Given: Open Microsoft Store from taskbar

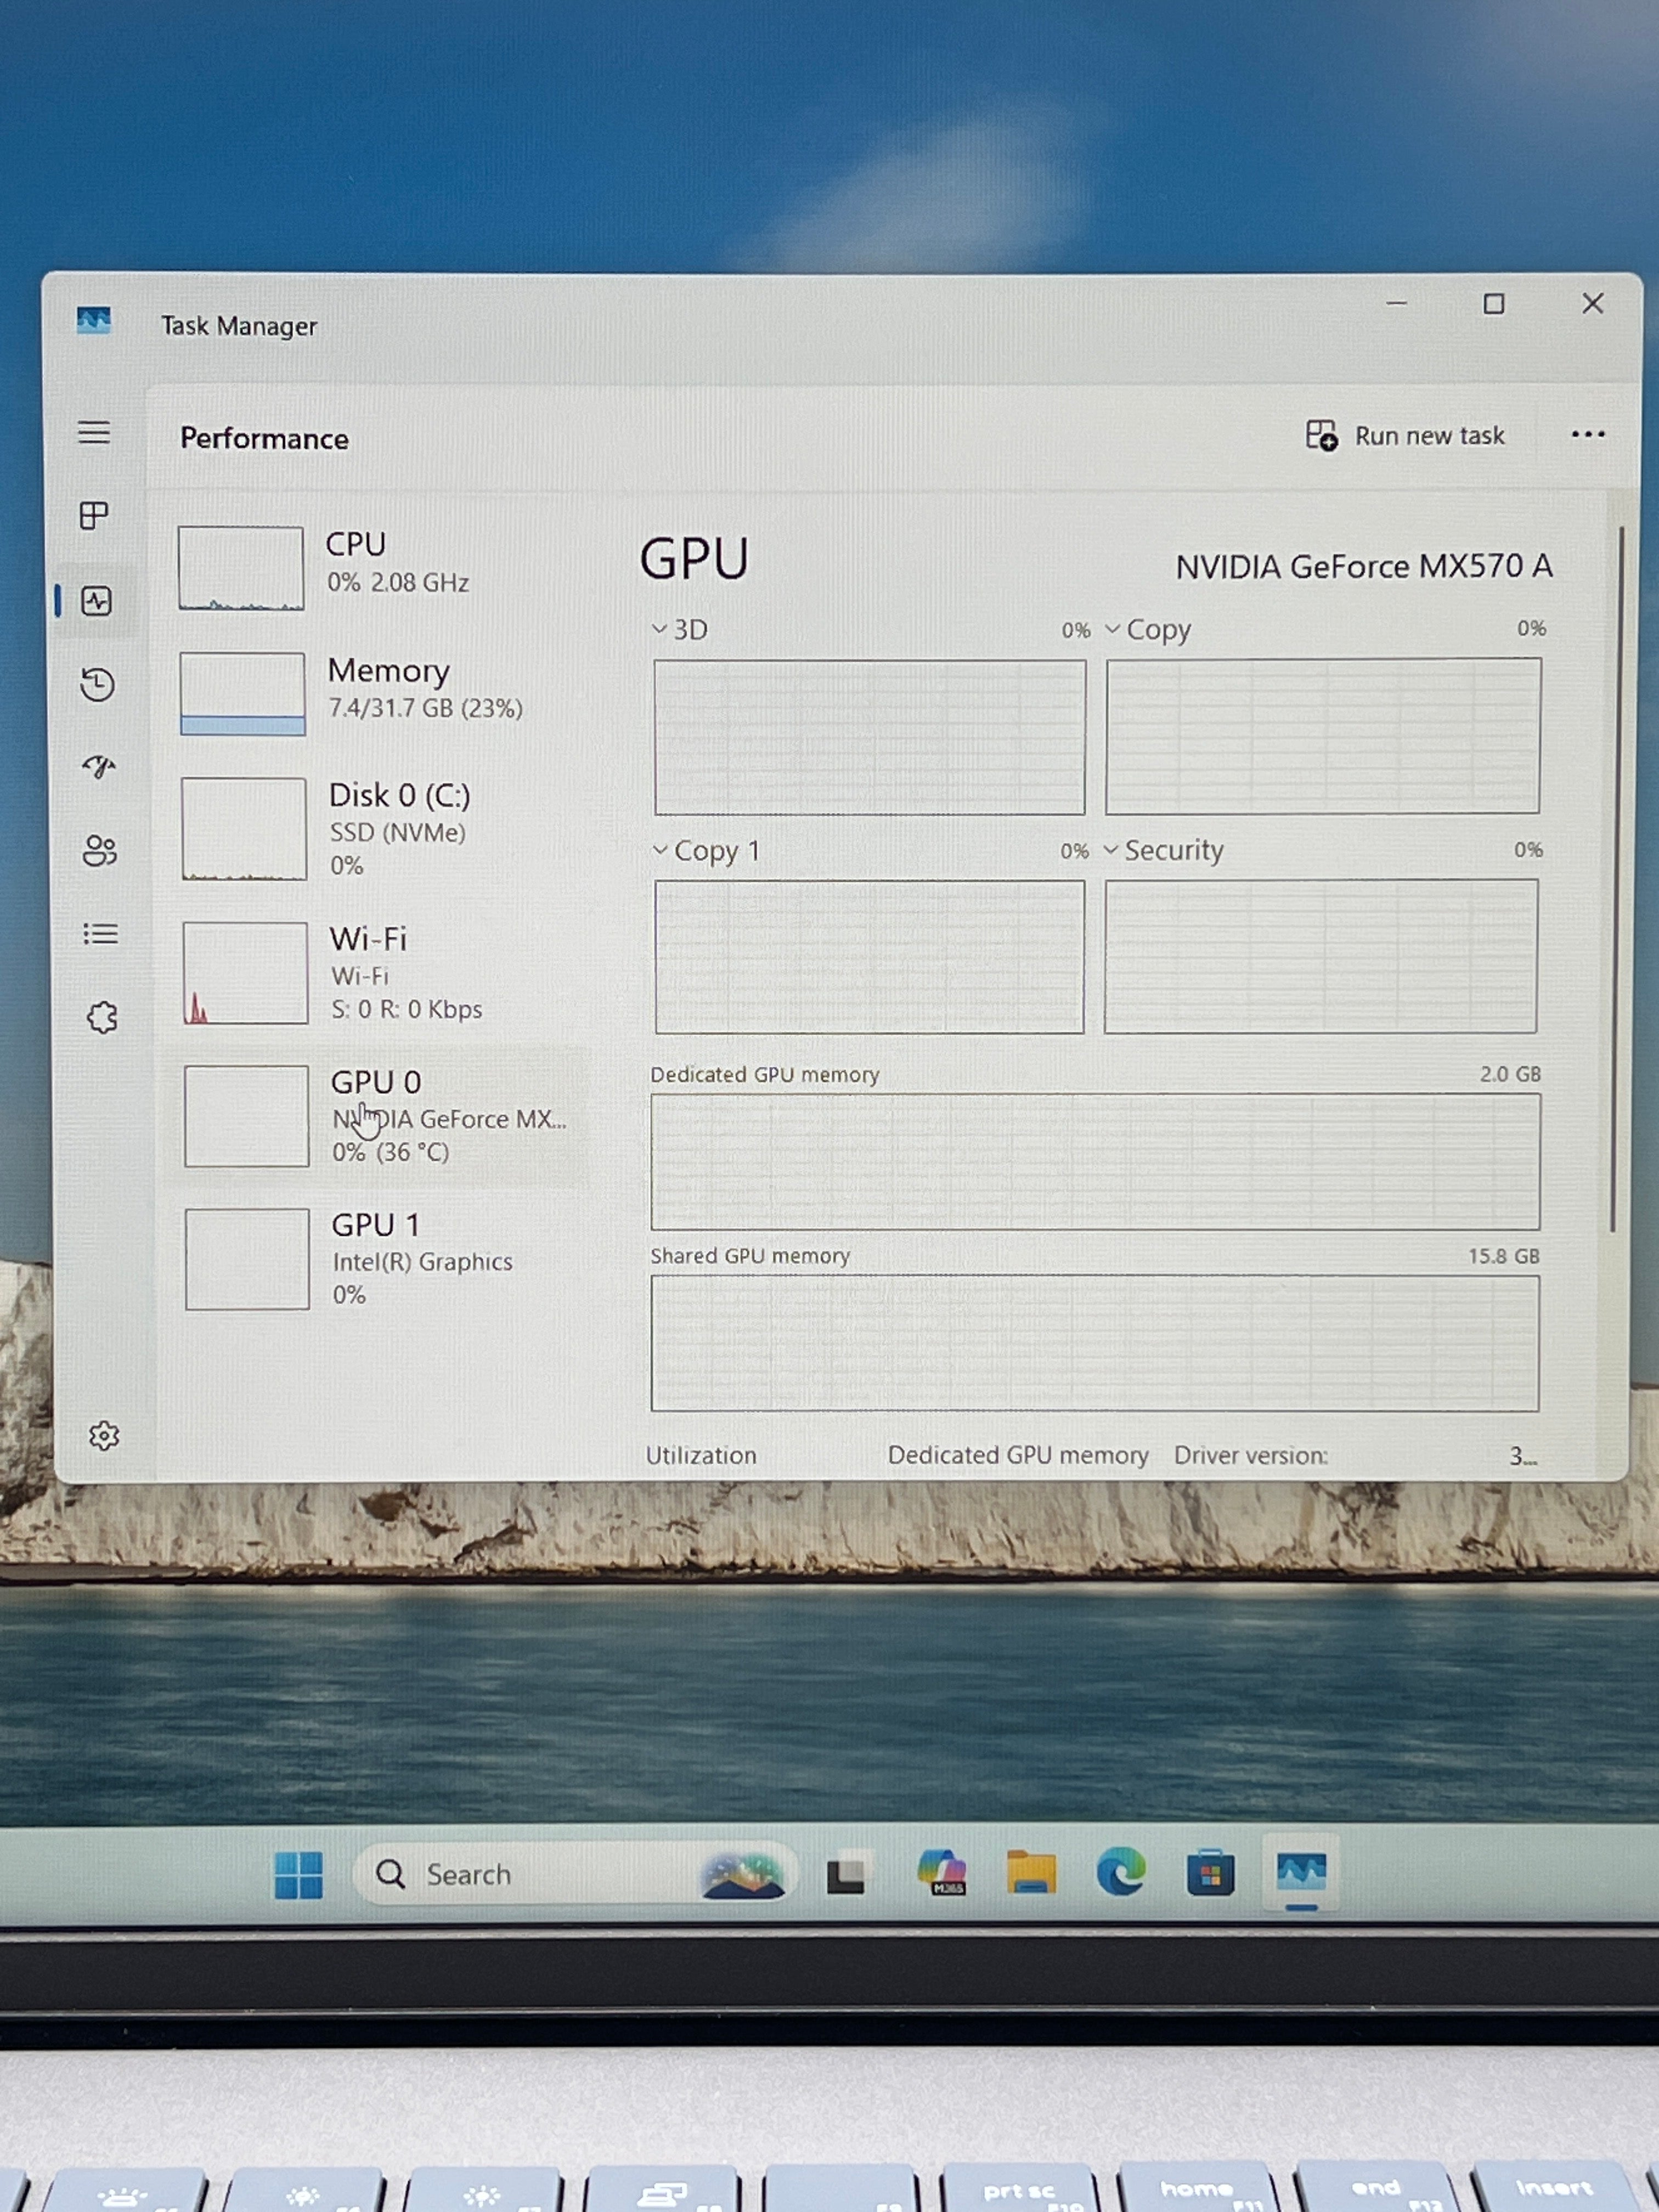Looking at the screenshot, I should click(1210, 1872).
